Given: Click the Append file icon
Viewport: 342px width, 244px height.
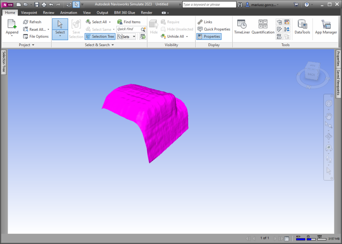Looking at the screenshot, I should (x=12, y=24).
